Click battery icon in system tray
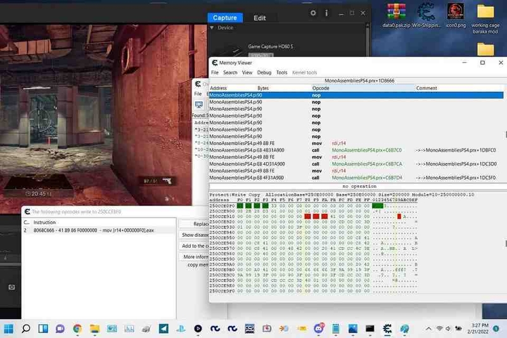The height and width of the screenshot is (338, 507). [458, 328]
